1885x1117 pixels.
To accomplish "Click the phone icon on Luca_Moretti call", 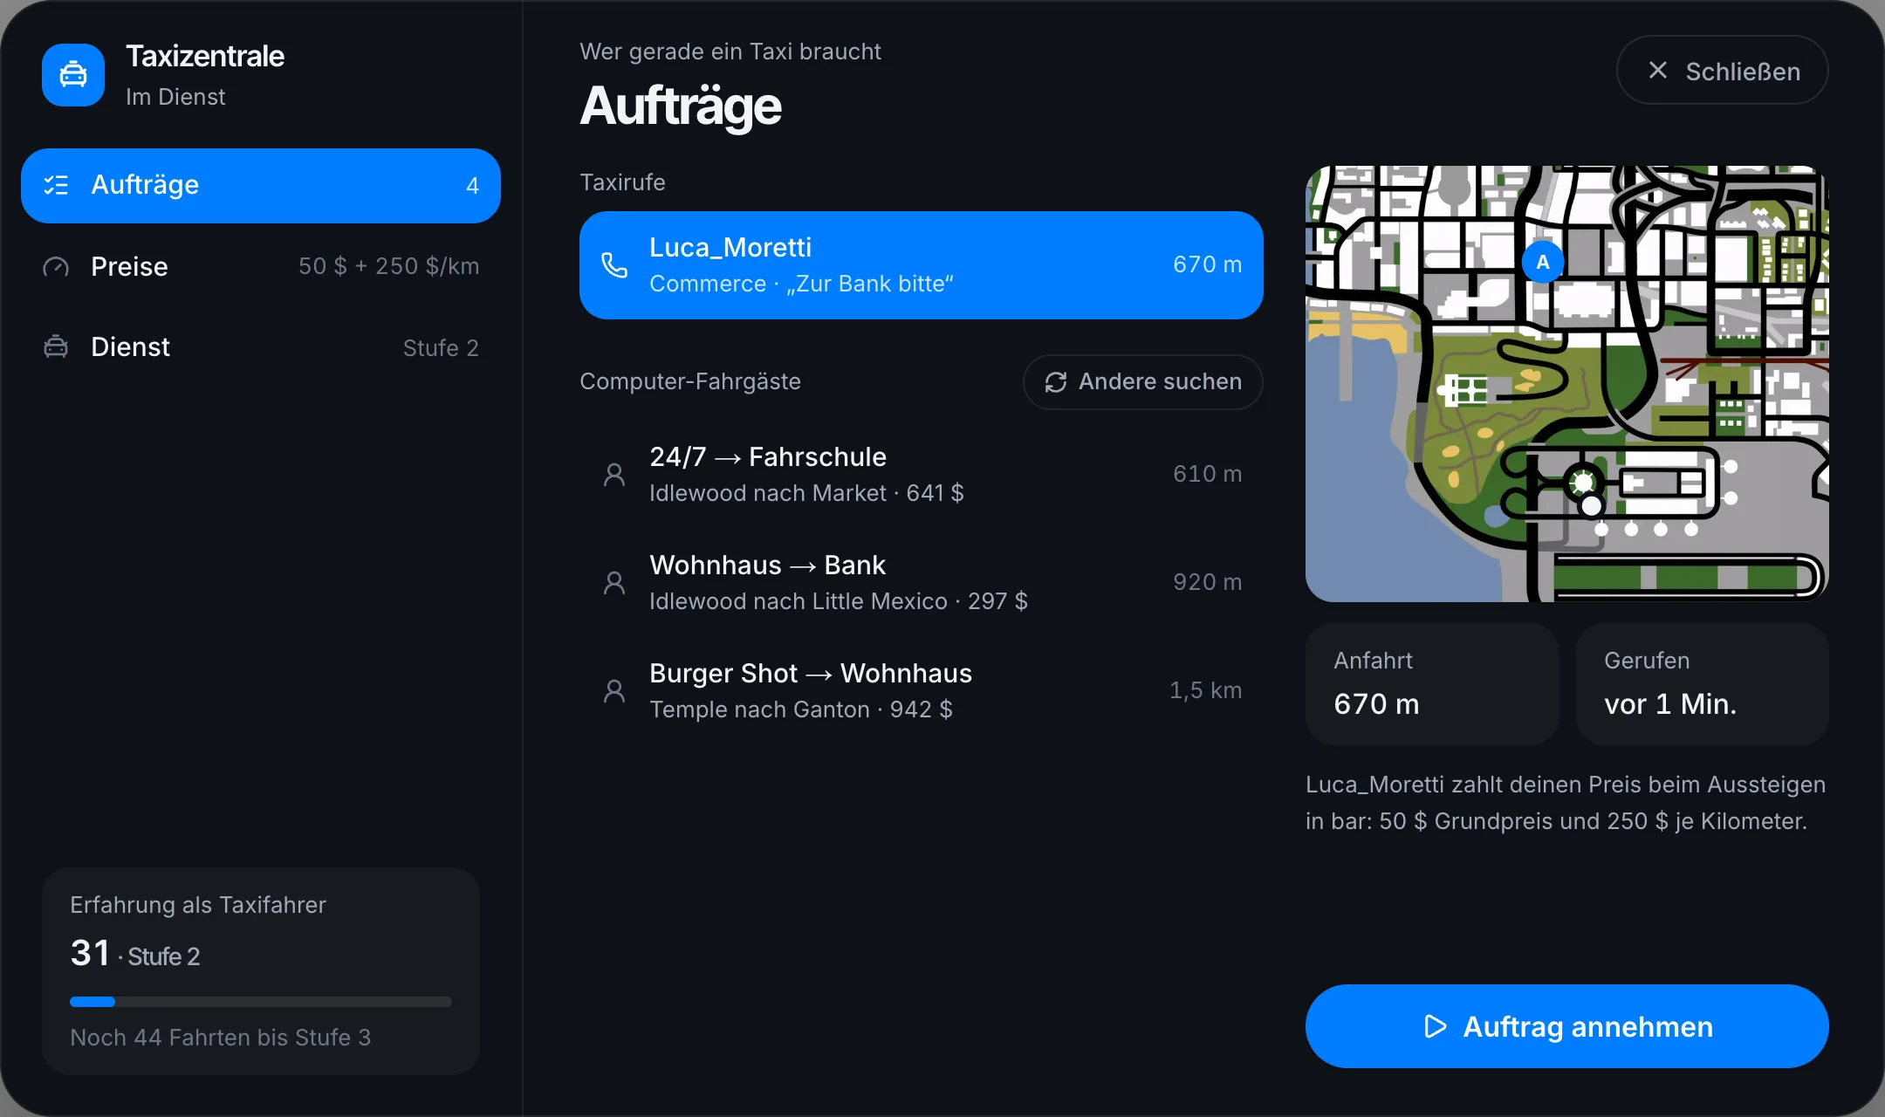I will (x=614, y=265).
